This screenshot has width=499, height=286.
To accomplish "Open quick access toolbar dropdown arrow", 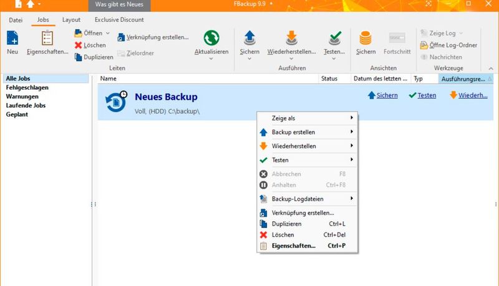I will tap(39, 4).
